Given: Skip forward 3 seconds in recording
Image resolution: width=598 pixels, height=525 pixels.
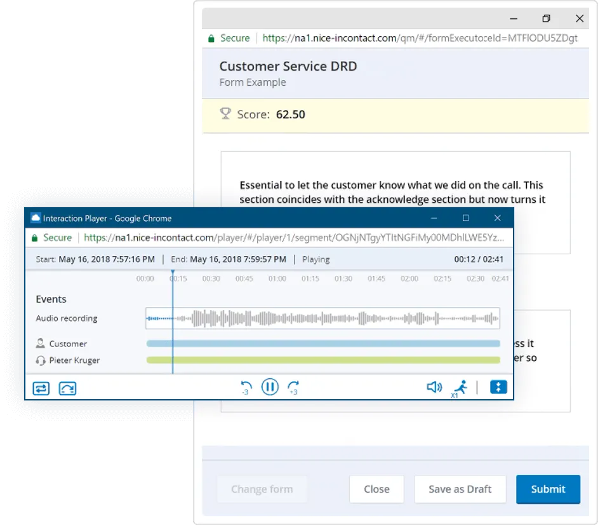Looking at the screenshot, I should pos(293,386).
